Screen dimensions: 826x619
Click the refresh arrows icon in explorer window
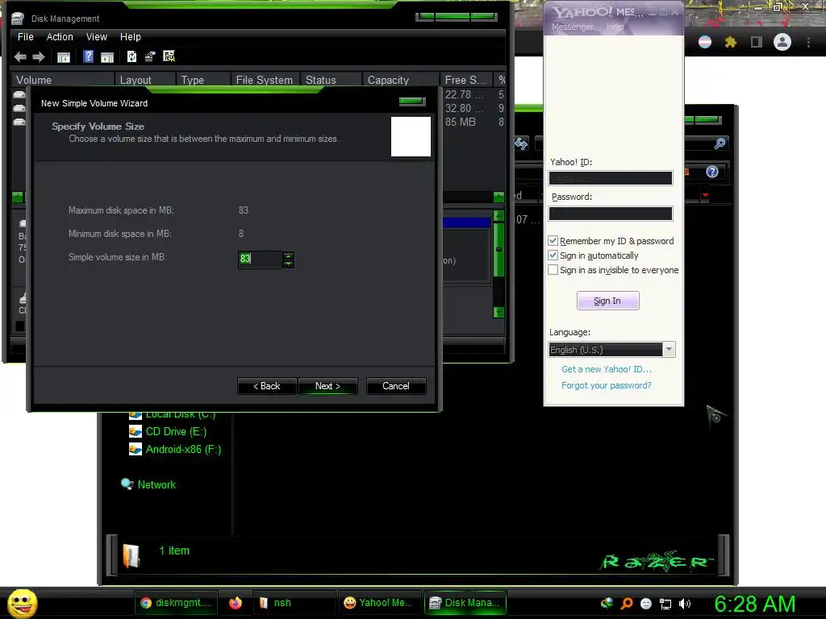pos(521,143)
